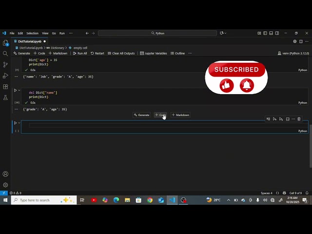312x234 pixels.
Task: Click inside the empty code cell editor
Action: click(146, 125)
